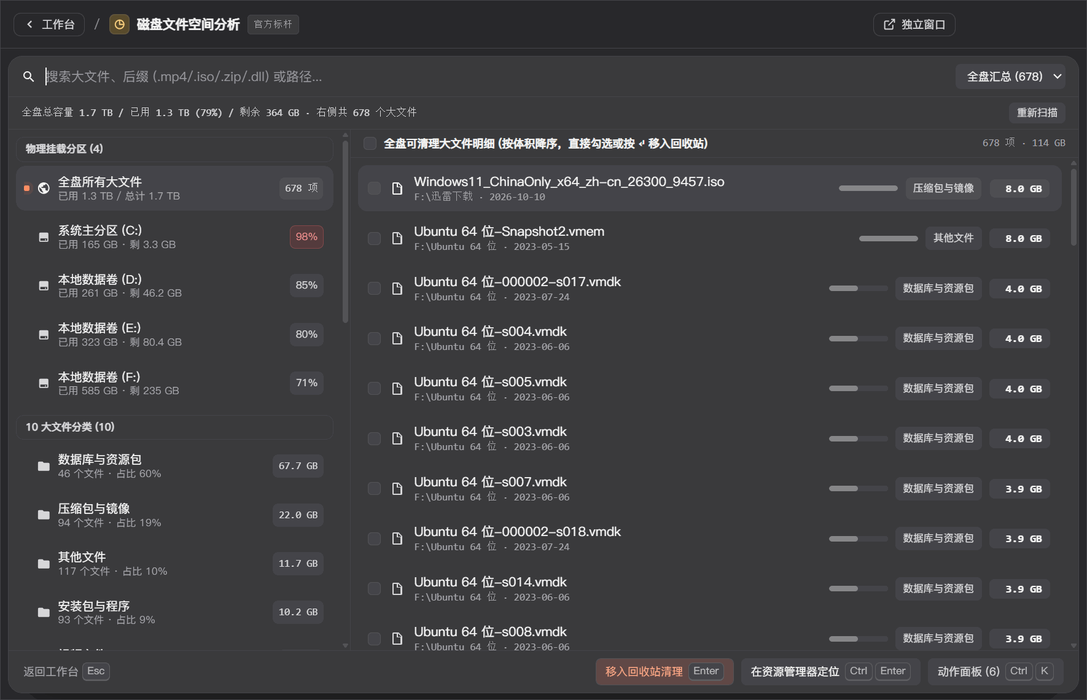Select the 安装包与程序 category row

click(174, 612)
